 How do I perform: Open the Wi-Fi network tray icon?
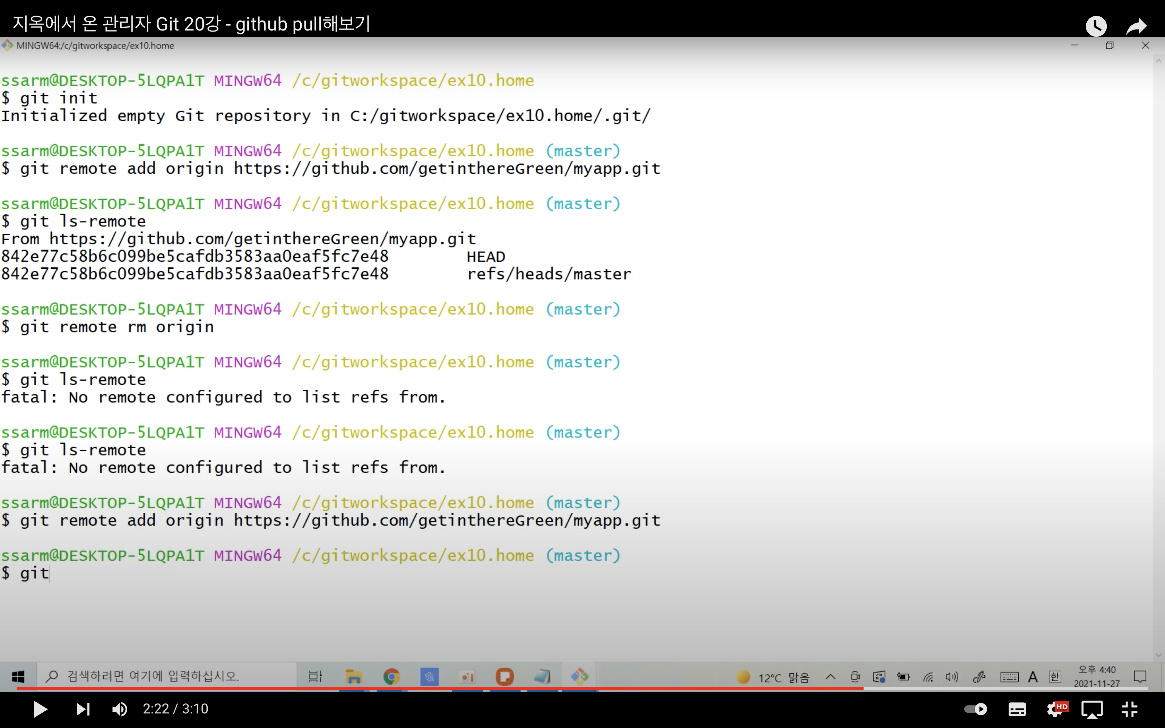pyautogui.click(x=928, y=677)
